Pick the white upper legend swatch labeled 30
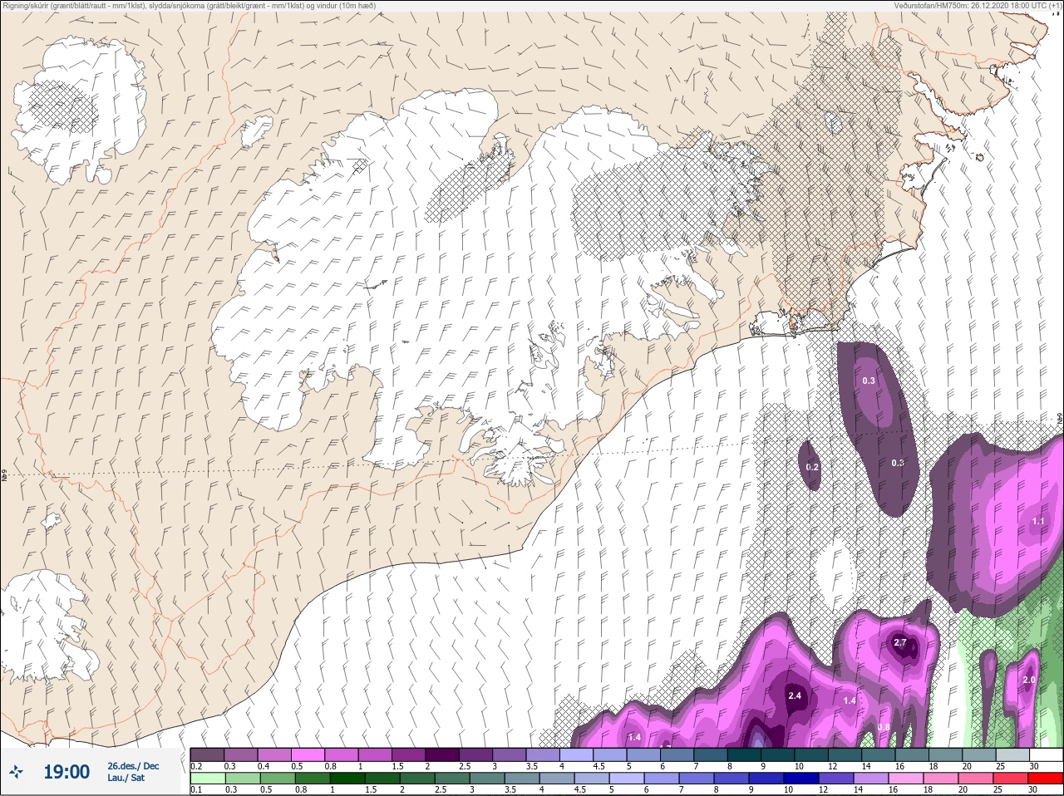1064x796 pixels. 1046,754
